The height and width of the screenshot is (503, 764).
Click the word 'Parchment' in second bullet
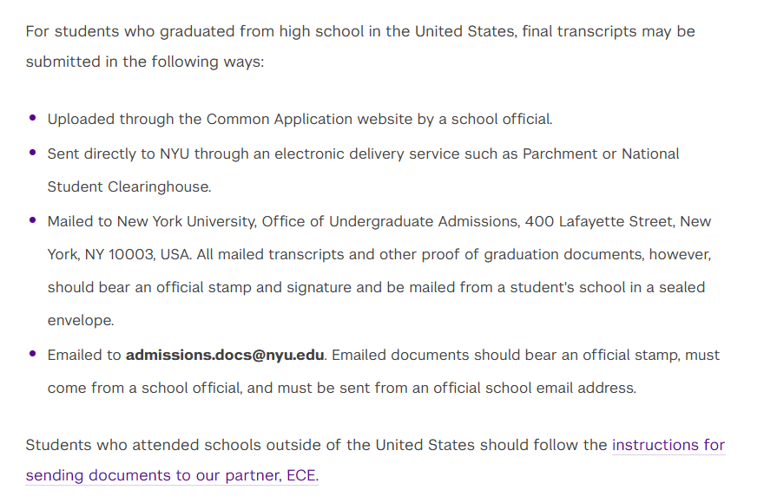click(560, 154)
